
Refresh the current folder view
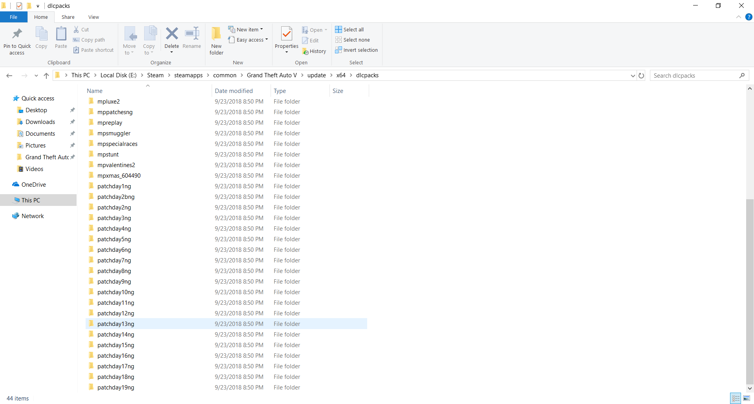click(x=641, y=76)
